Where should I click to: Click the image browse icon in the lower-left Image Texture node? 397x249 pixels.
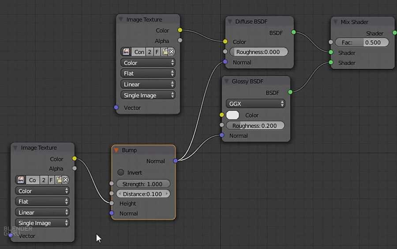[21, 180]
